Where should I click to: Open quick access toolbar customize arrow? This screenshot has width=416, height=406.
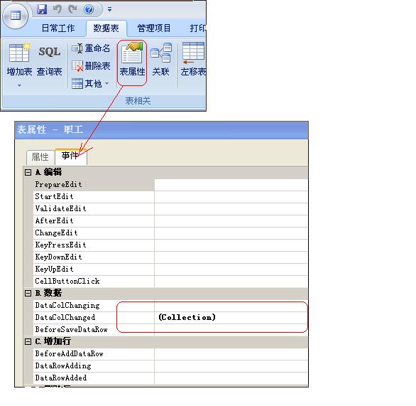pos(109,9)
